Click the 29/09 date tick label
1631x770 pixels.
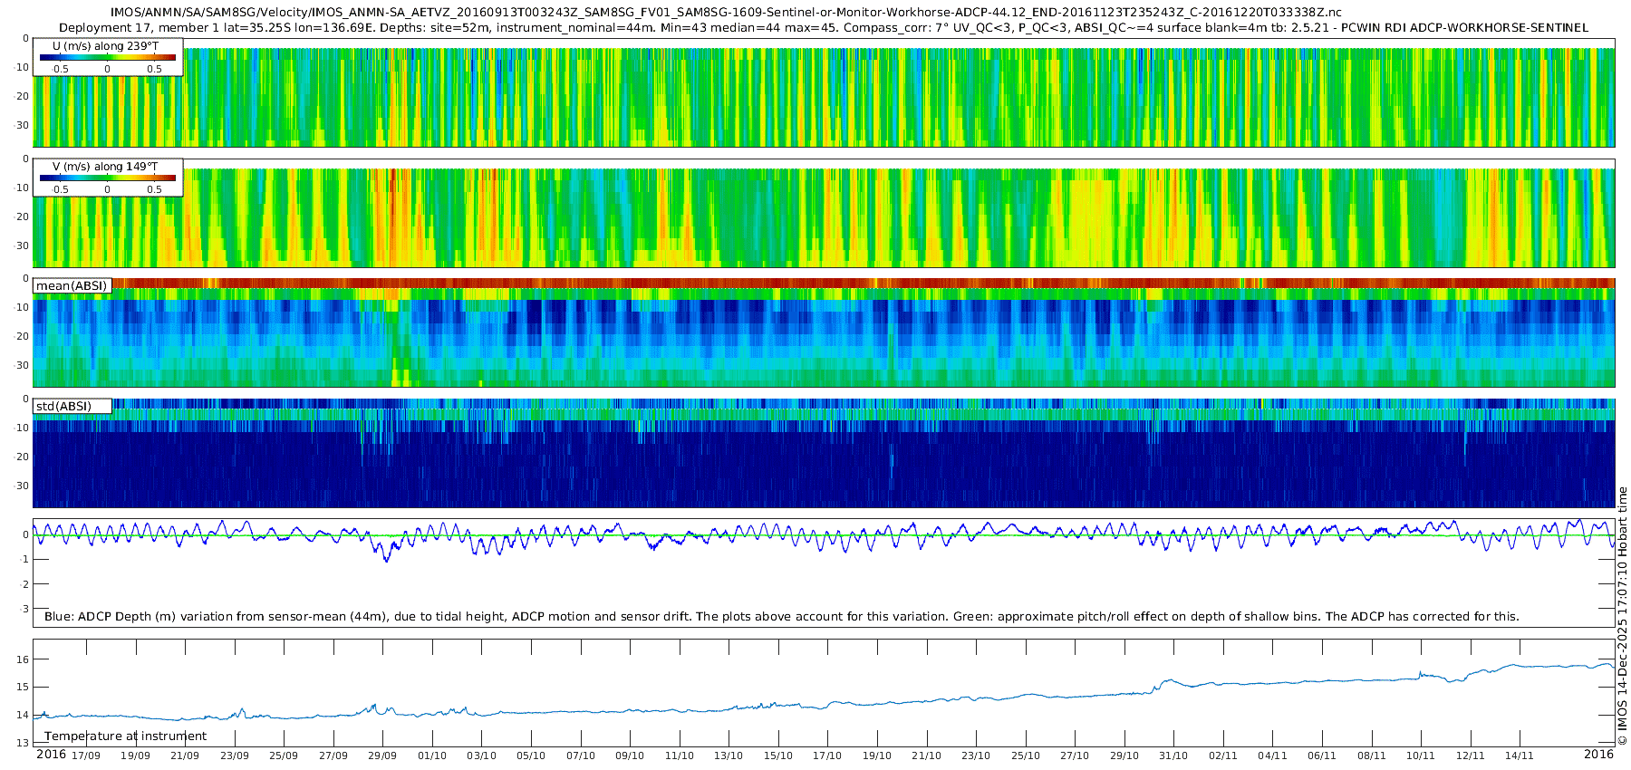tap(382, 756)
